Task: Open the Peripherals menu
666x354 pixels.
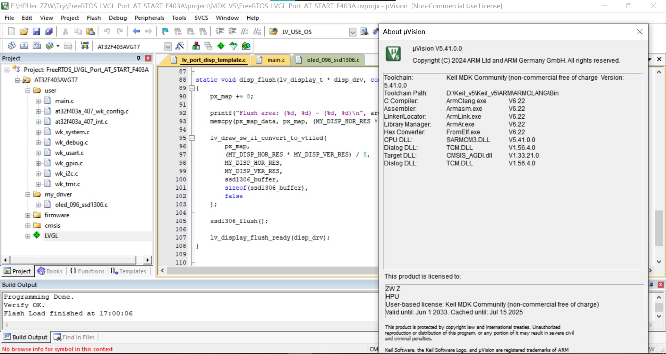Action: point(150,18)
